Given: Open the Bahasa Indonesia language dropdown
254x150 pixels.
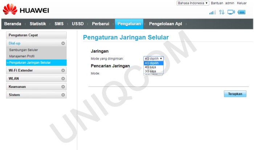Looking at the screenshot, I should 193,3.
